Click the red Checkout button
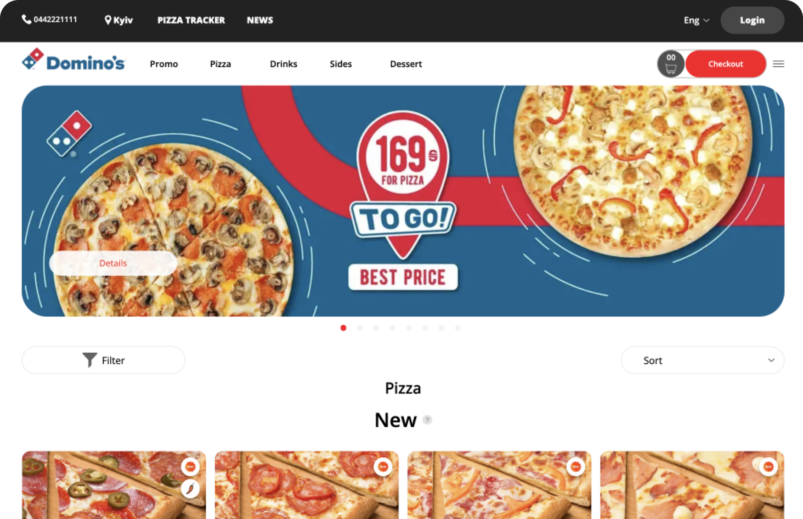The height and width of the screenshot is (519, 803). [x=725, y=64]
